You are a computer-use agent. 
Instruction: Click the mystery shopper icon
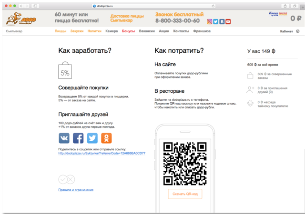click(250, 104)
